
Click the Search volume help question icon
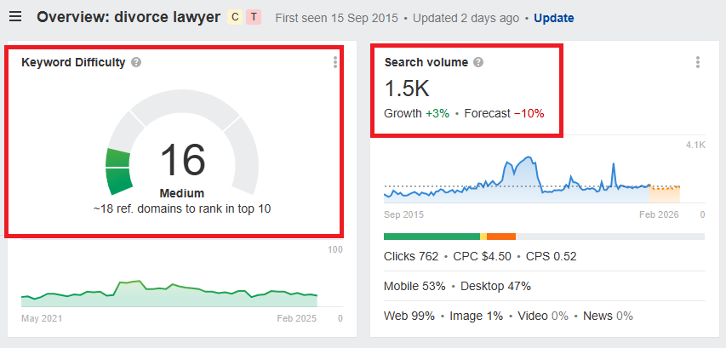[478, 62]
